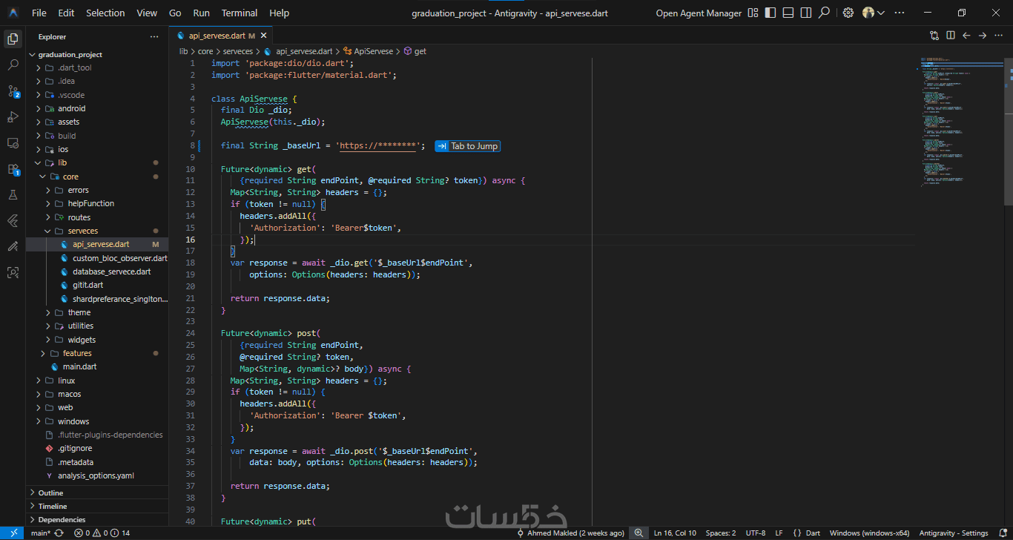Open the Run and Debug view
The width and height of the screenshot is (1013, 540).
[13, 117]
